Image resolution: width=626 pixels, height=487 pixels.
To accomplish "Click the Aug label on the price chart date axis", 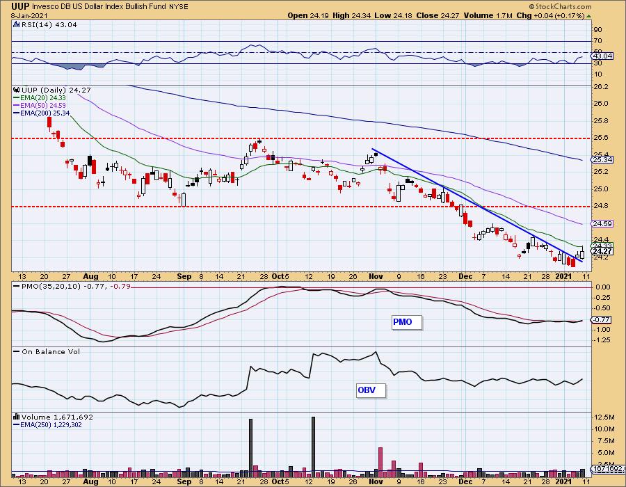I will click(x=91, y=276).
